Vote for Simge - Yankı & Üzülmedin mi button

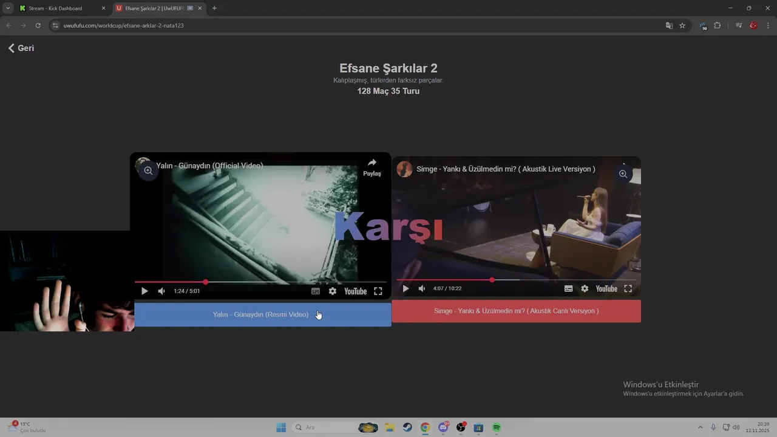coord(517,311)
